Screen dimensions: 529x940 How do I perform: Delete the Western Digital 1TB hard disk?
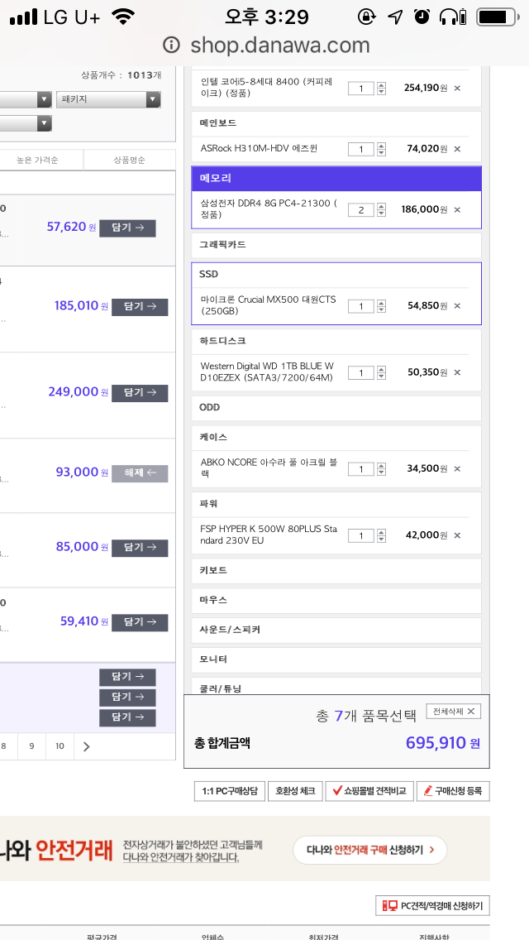457,372
